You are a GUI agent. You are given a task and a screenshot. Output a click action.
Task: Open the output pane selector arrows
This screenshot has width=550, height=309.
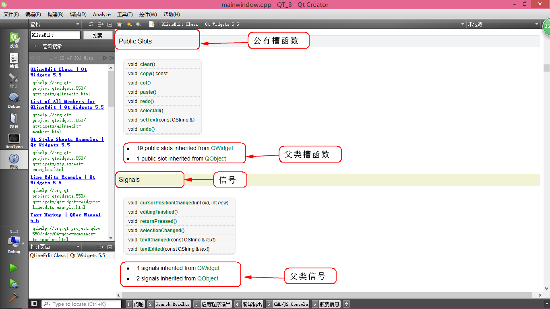pos(346,304)
